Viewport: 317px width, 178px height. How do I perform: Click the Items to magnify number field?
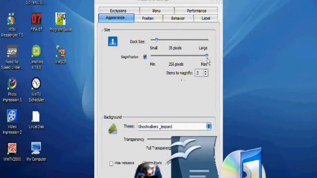[x=199, y=73]
